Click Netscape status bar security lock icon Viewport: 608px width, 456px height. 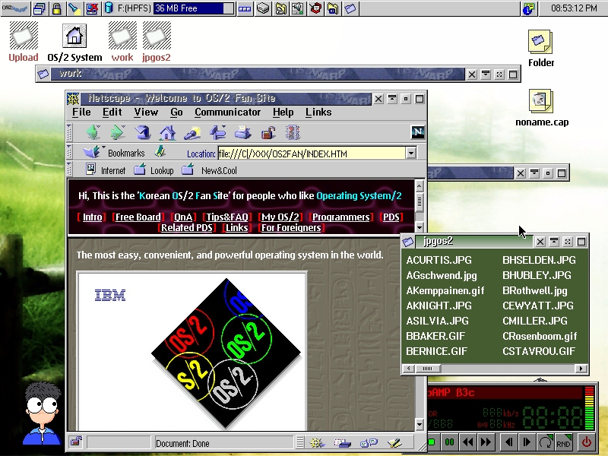click(x=76, y=442)
